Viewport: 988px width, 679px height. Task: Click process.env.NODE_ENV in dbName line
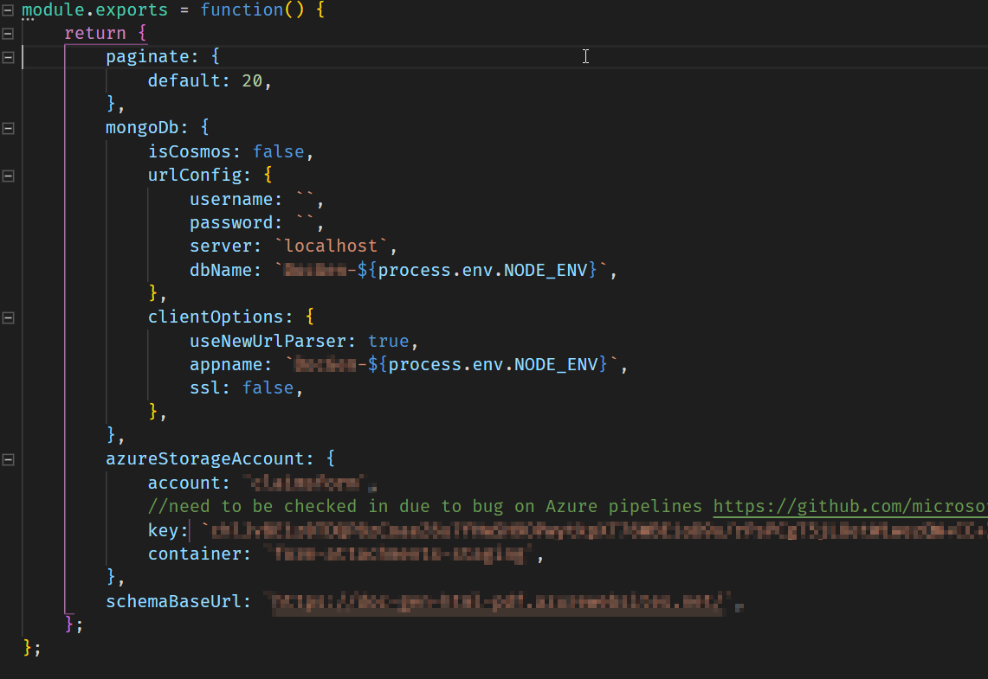[482, 270]
